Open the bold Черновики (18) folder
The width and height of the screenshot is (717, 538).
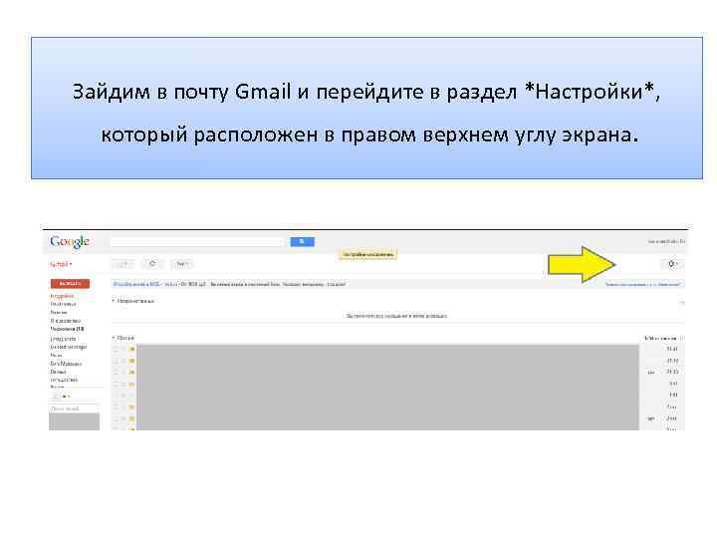tap(68, 329)
